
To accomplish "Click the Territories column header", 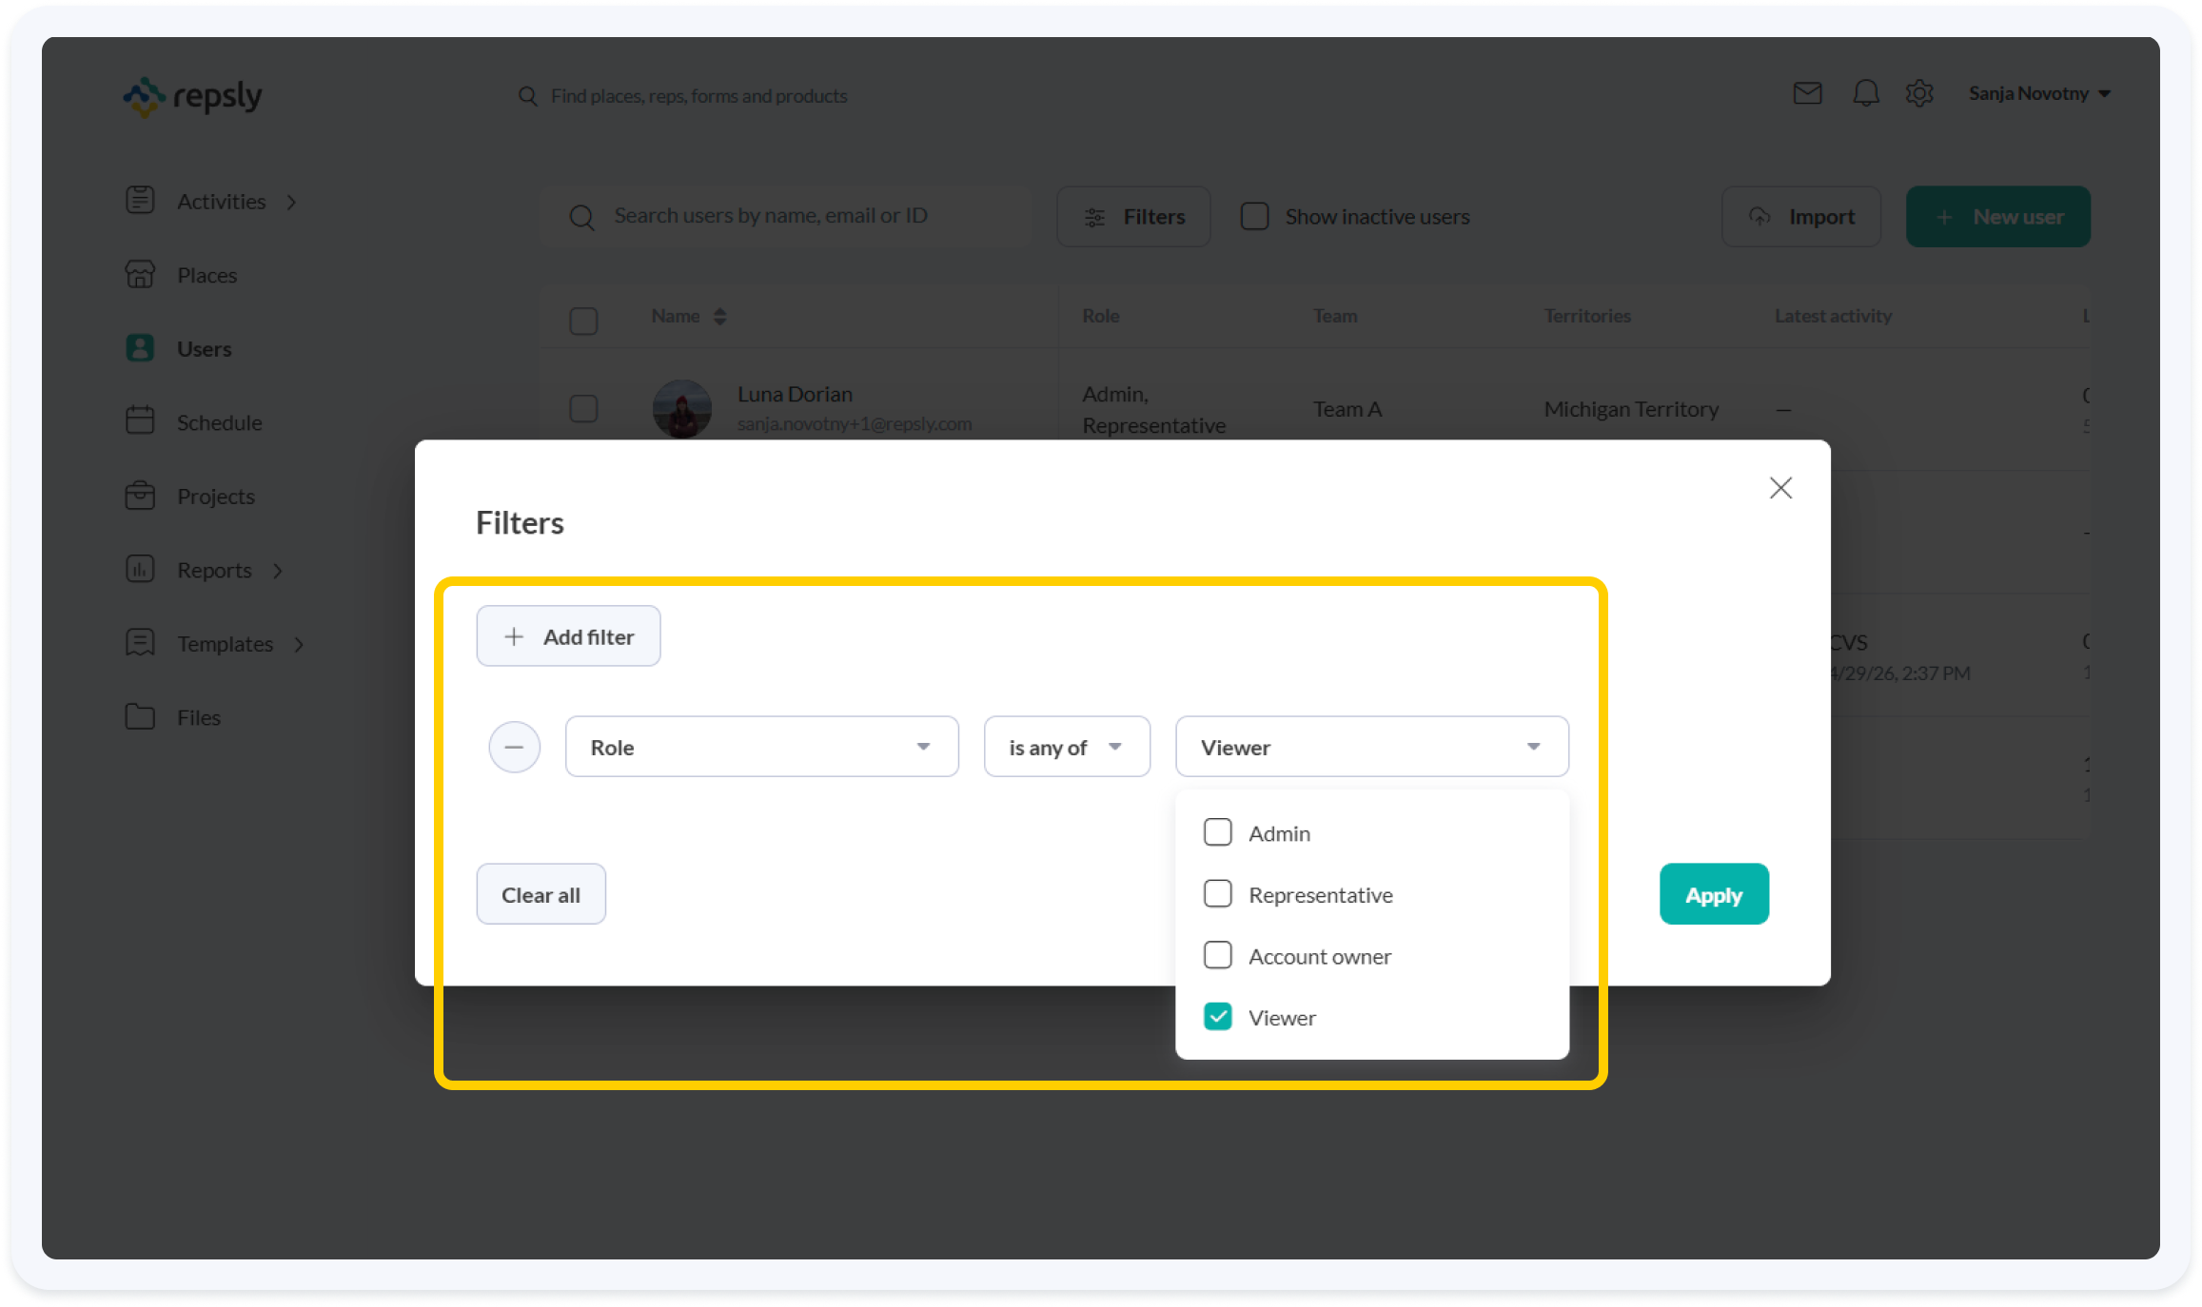I will point(1586,316).
